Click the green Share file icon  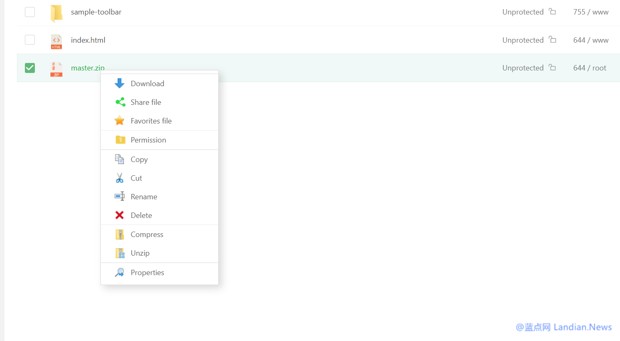(x=120, y=102)
